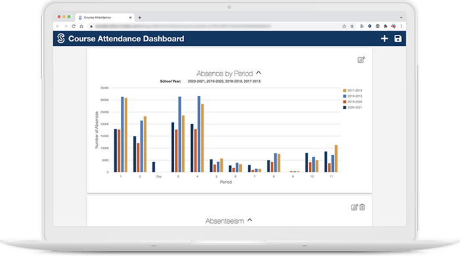Save the dashboard with the floppy icon
Image resolution: width=460 pixels, height=256 pixels.
(398, 39)
